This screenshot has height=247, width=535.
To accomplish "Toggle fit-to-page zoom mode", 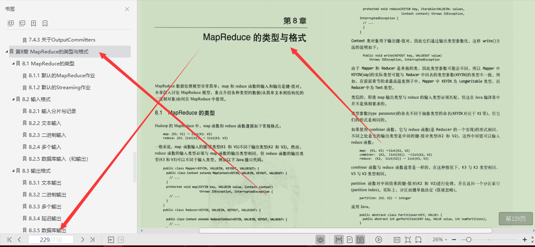I will 408,239.
